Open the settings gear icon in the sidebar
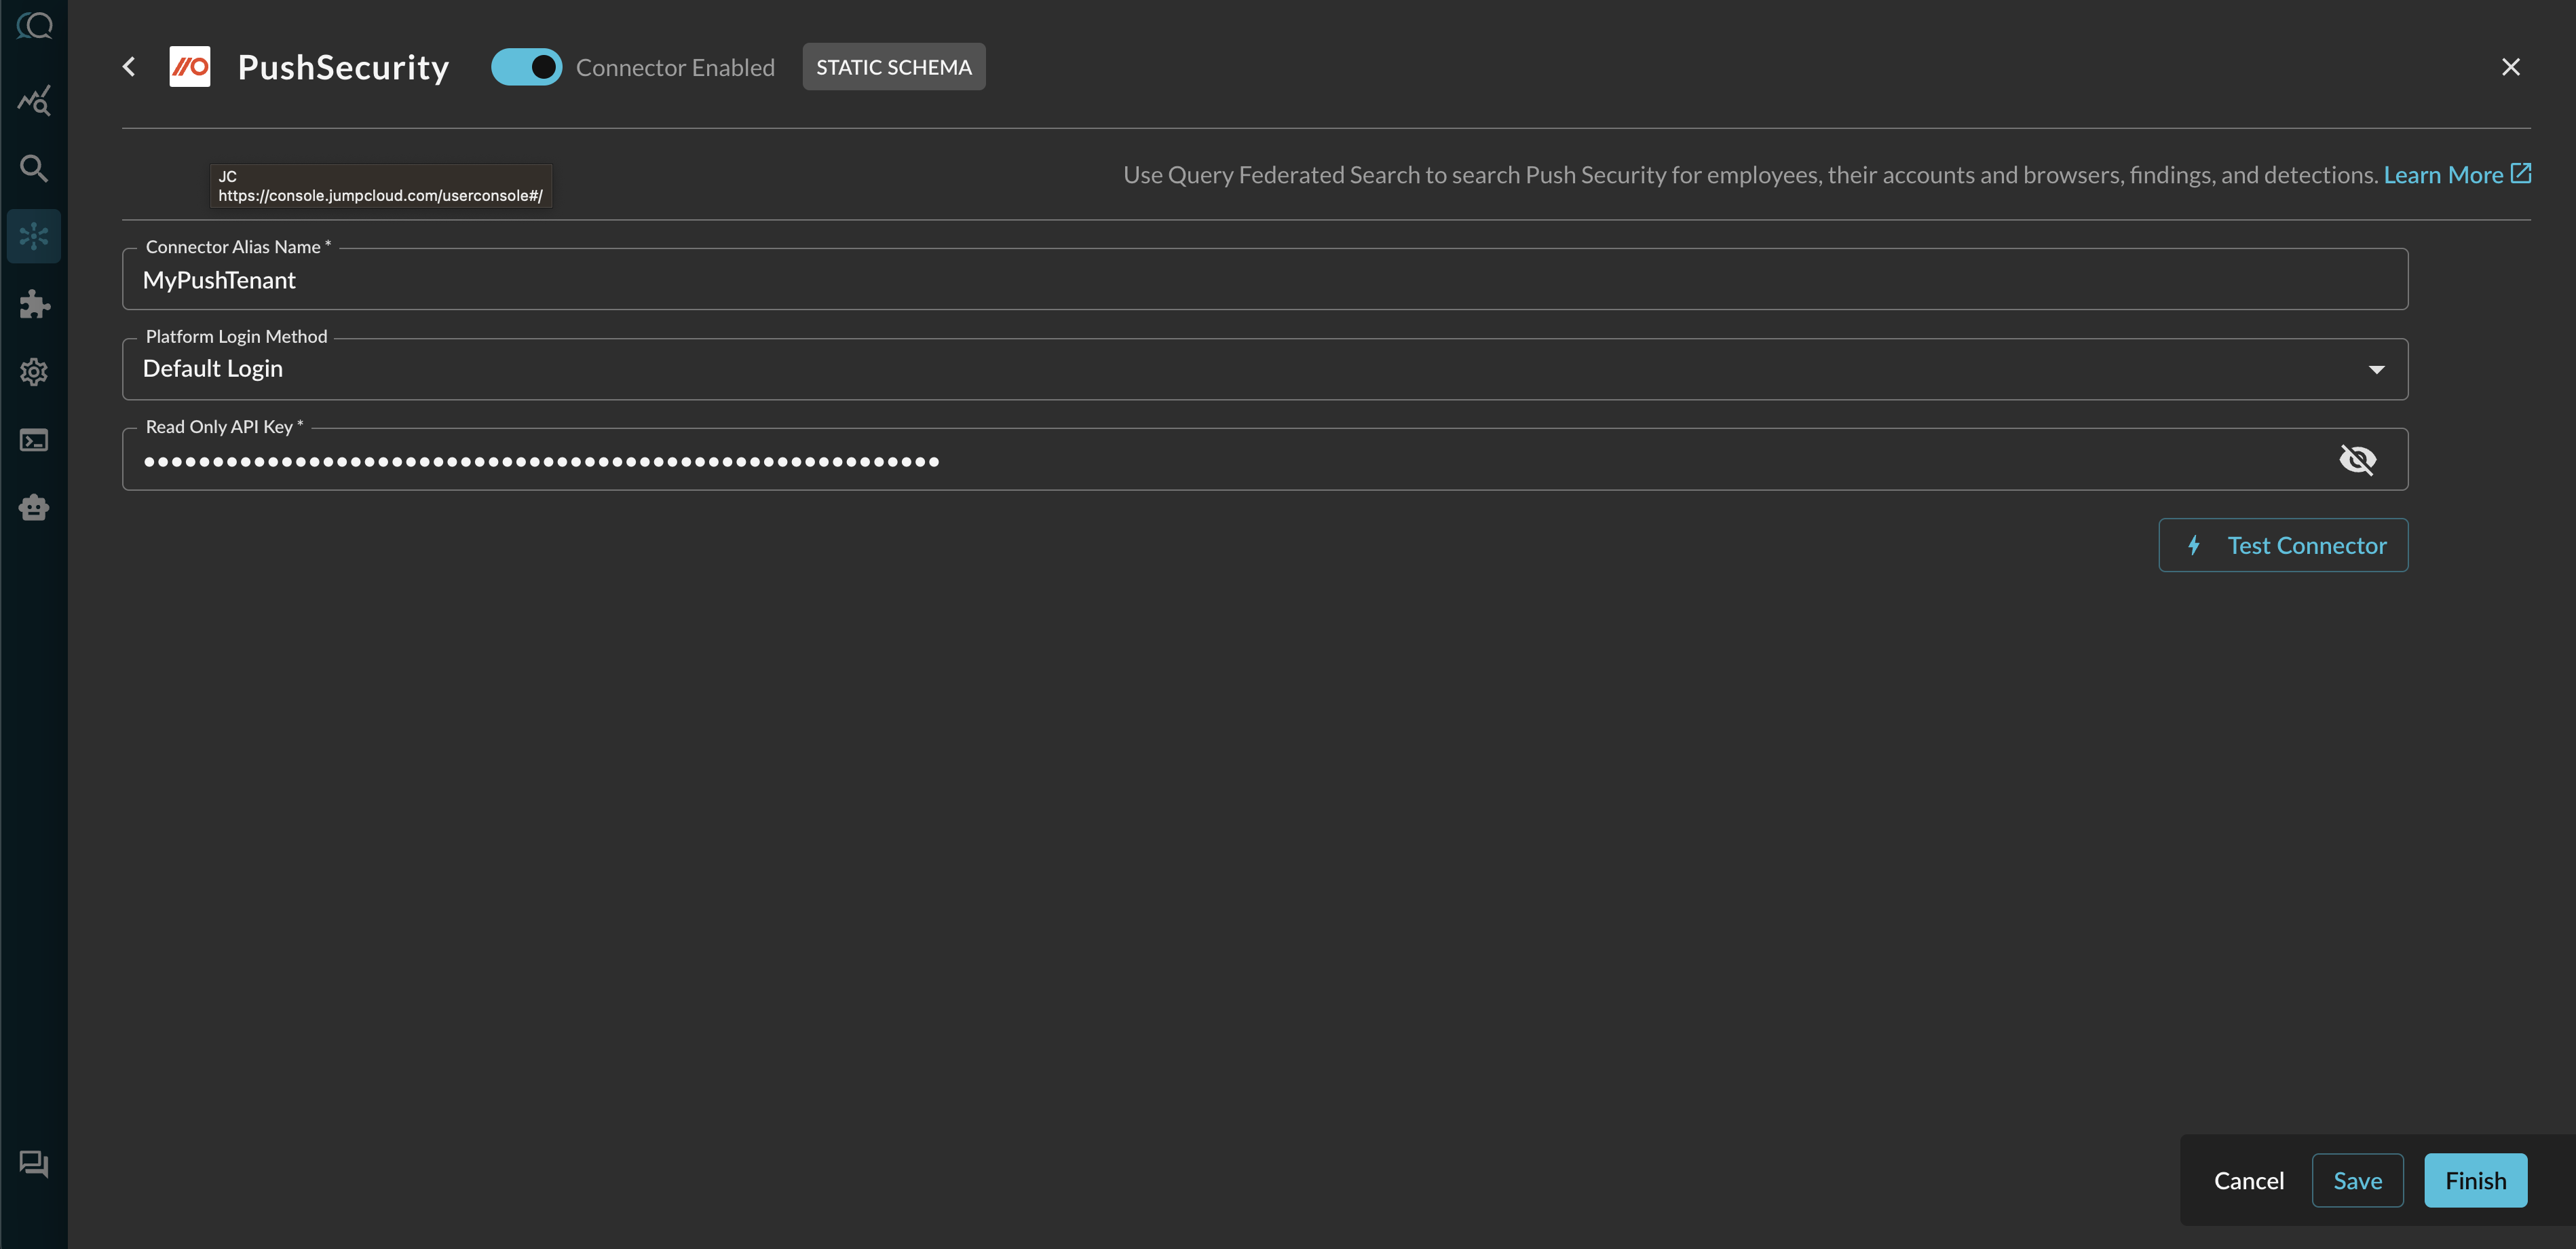Screen dimensions: 2576x1249 click(x=34, y=372)
